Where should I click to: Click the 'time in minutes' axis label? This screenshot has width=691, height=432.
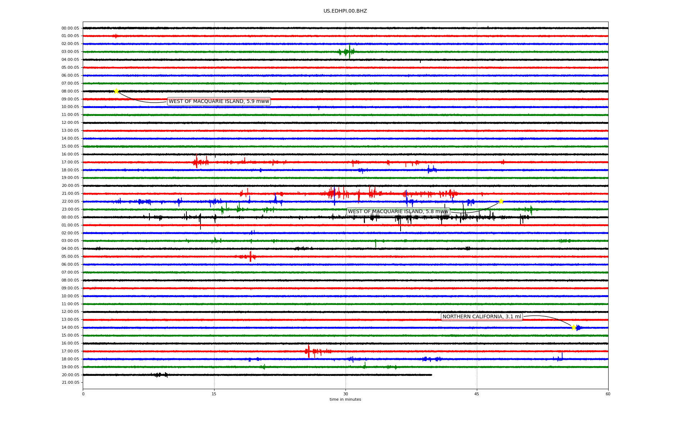(x=345, y=399)
